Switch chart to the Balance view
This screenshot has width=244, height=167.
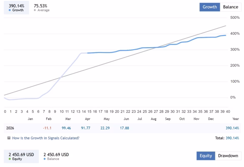[230, 7]
